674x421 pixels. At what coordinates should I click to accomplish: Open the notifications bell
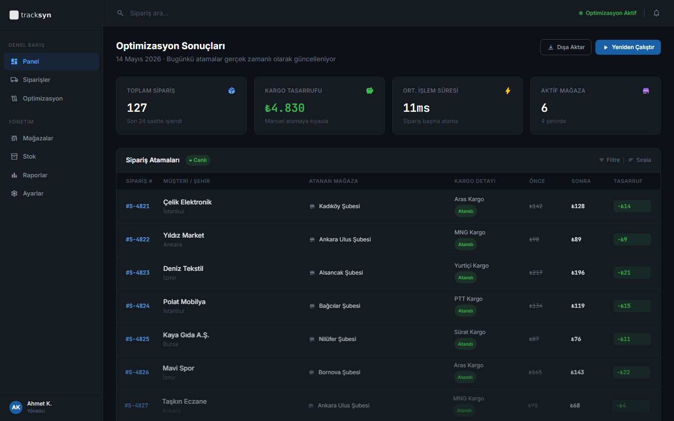(656, 13)
